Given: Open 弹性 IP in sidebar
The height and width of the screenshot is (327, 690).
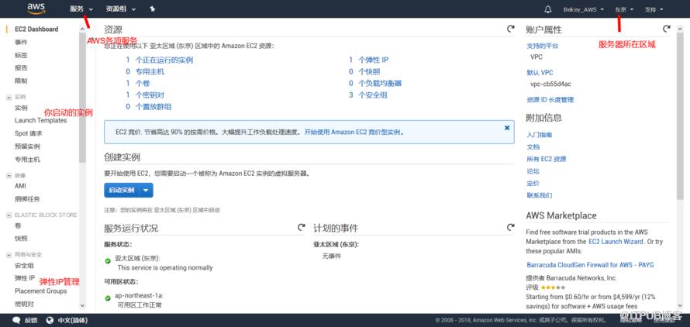Looking at the screenshot, I should click(x=25, y=278).
